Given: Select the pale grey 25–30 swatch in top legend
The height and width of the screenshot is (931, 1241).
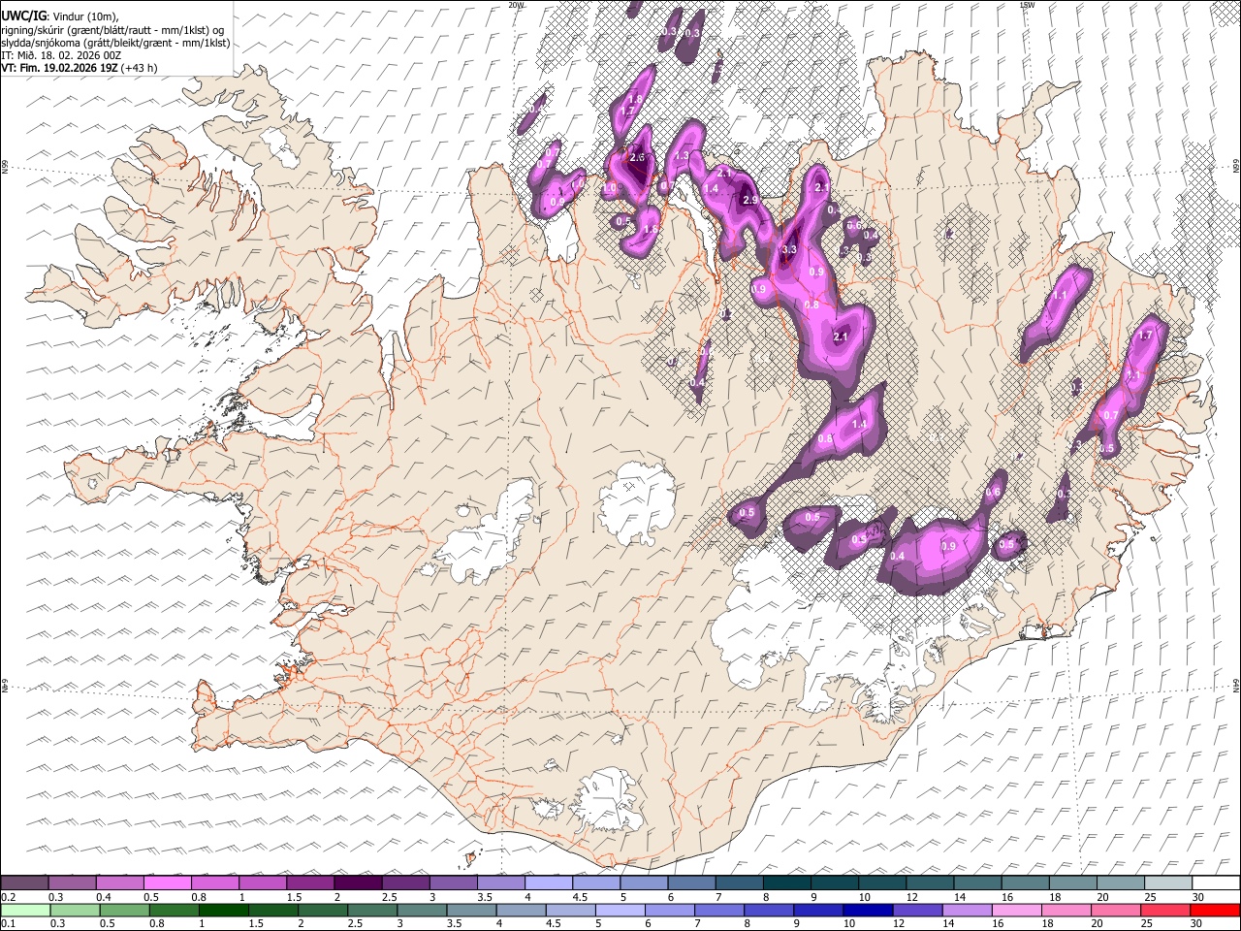Looking at the screenshot, I should pyautogui.click(x=1168, y=883).
